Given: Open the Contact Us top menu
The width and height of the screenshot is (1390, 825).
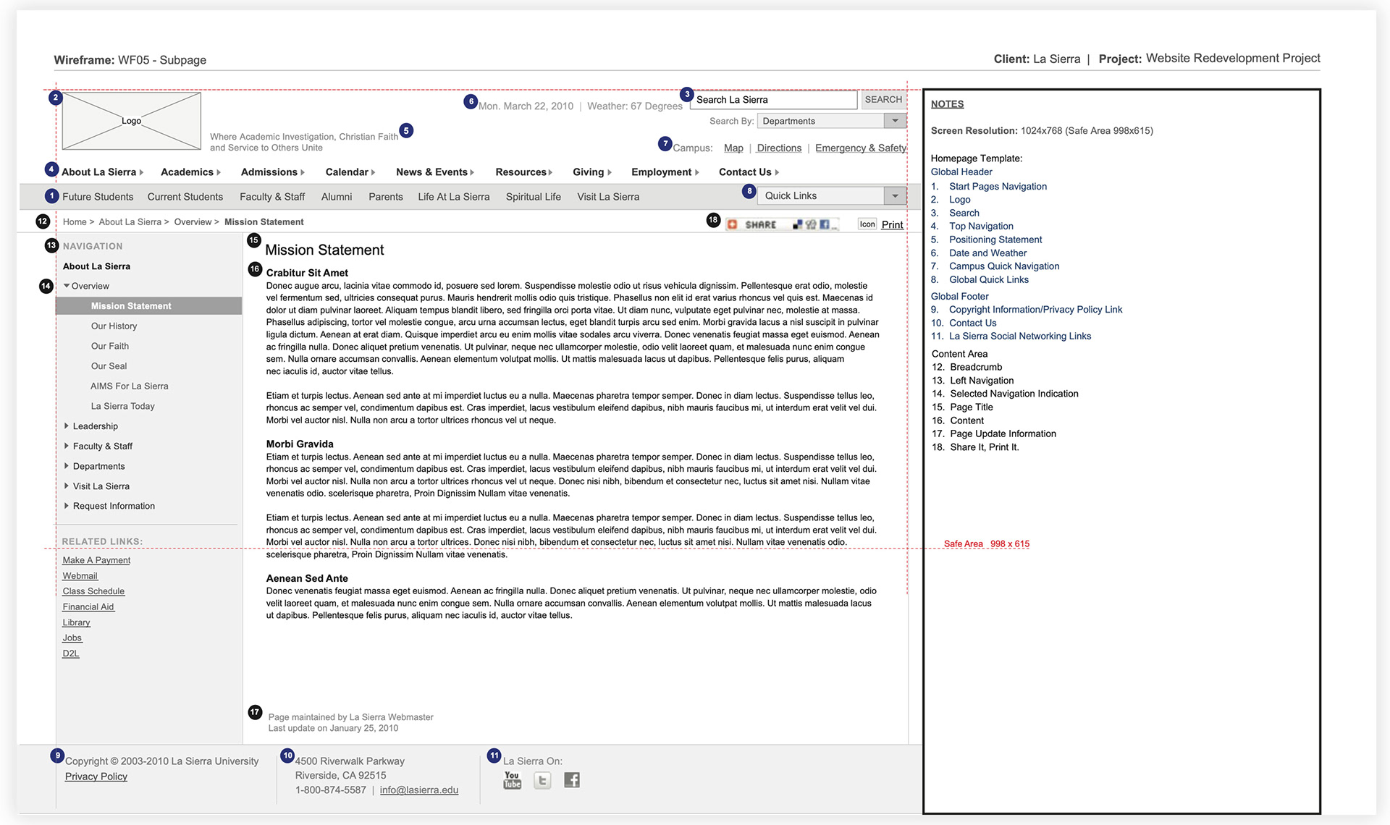Looking at the screenshot, I should coord(749,172).
